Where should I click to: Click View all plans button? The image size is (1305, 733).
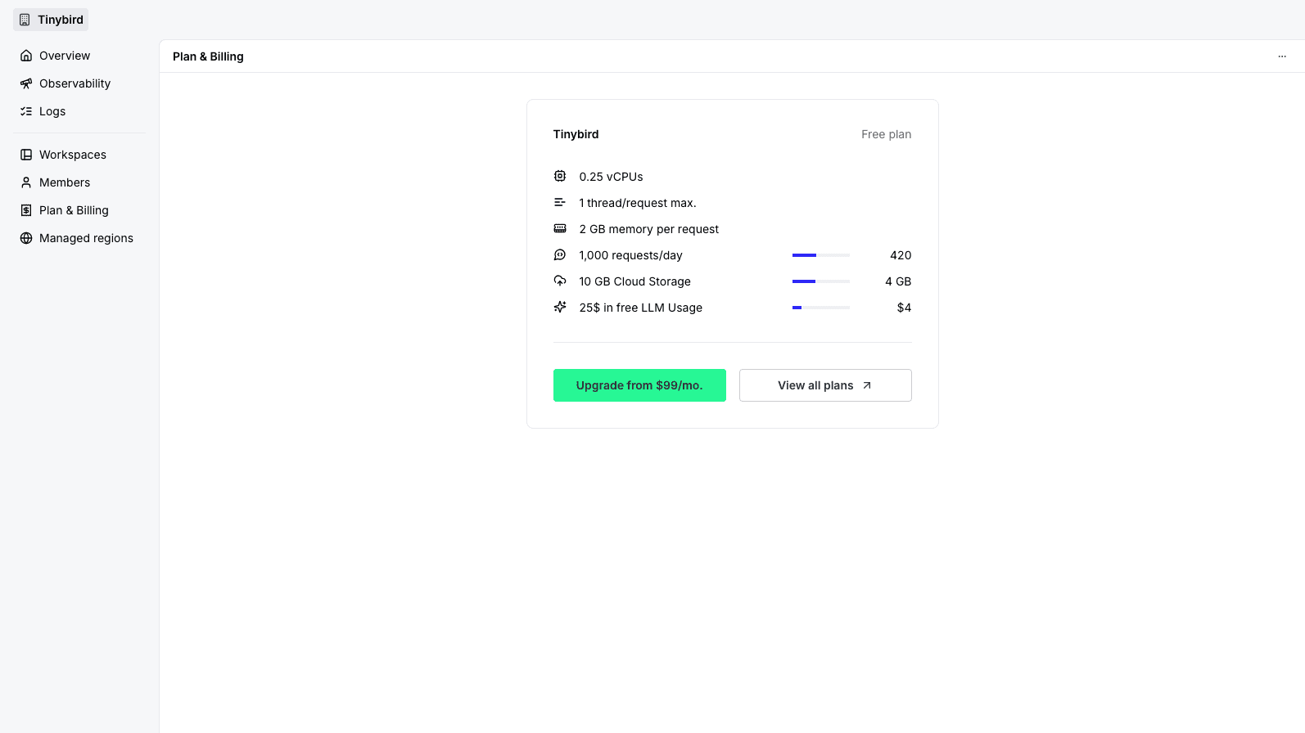(x=825, y=385)
